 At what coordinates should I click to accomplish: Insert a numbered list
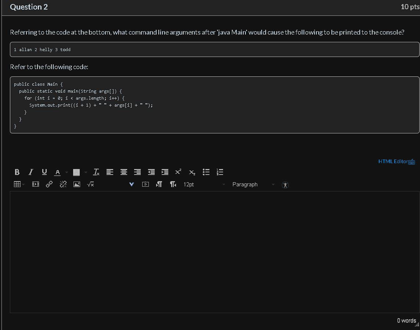point(220,172)
